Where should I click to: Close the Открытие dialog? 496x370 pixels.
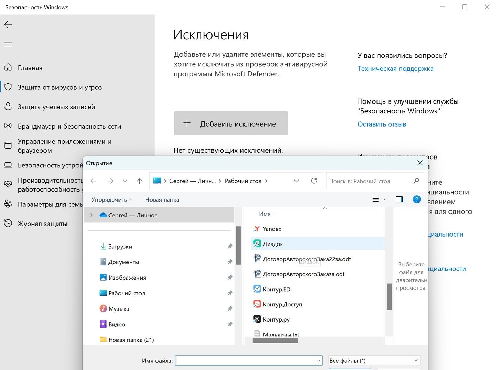(x=420, y=163)
